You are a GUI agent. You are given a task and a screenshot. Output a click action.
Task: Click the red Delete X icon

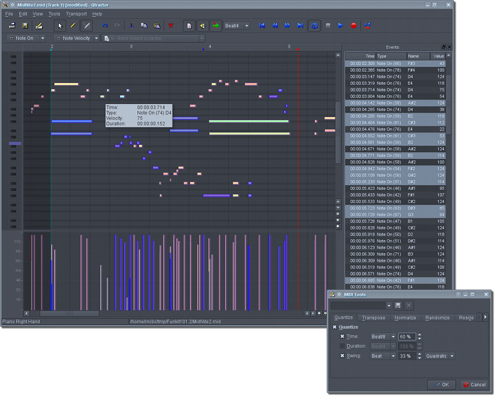(171, 26)
